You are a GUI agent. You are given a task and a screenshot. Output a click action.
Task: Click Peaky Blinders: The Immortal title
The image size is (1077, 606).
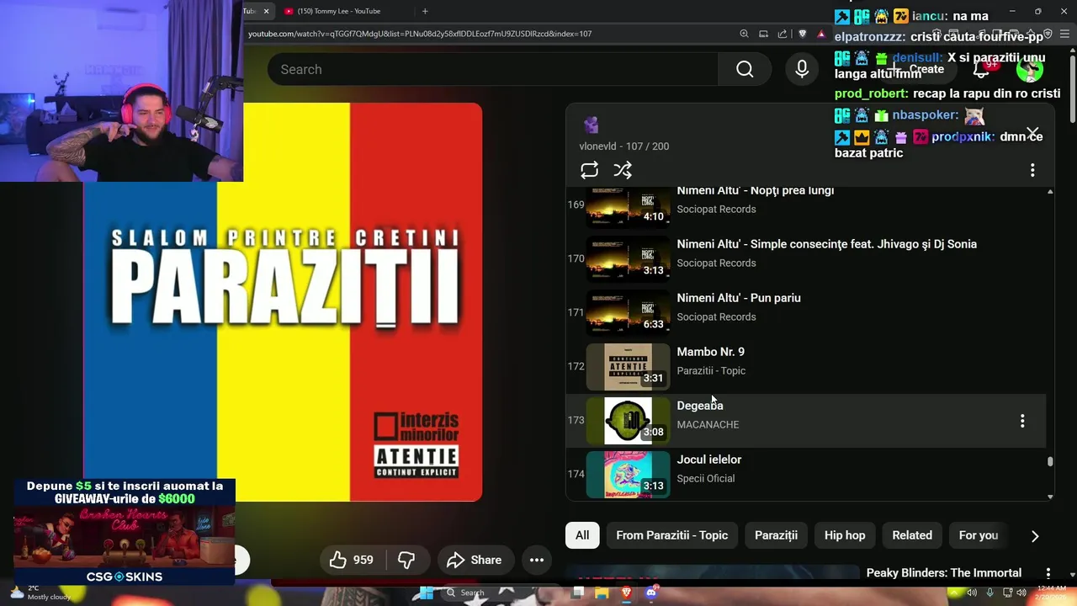[944, 573]
